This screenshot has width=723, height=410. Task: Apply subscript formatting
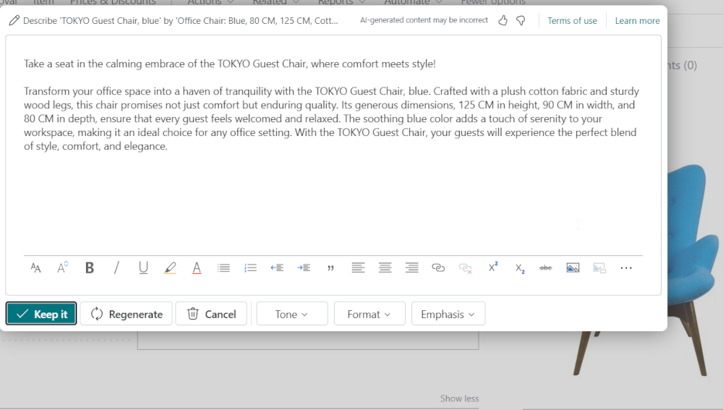520,268
